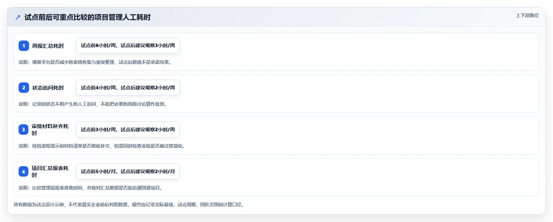Image resolution: width=553 pixels, height=222 pixels.
Task: Select the 试点前6小时/周 value chip
Action: click(x=128, y=46)
